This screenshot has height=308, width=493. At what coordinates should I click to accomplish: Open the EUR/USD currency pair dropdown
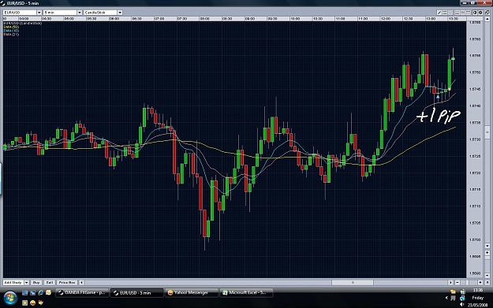pos(39,13)
